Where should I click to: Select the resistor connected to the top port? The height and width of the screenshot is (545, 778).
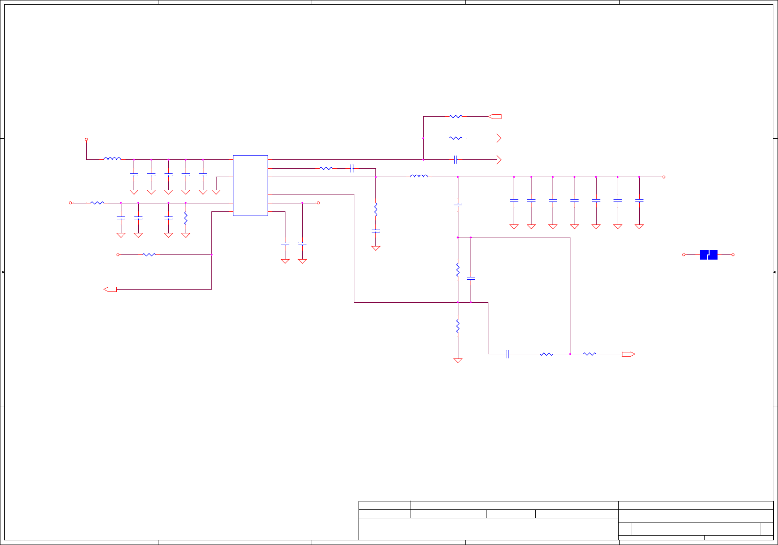456,117
